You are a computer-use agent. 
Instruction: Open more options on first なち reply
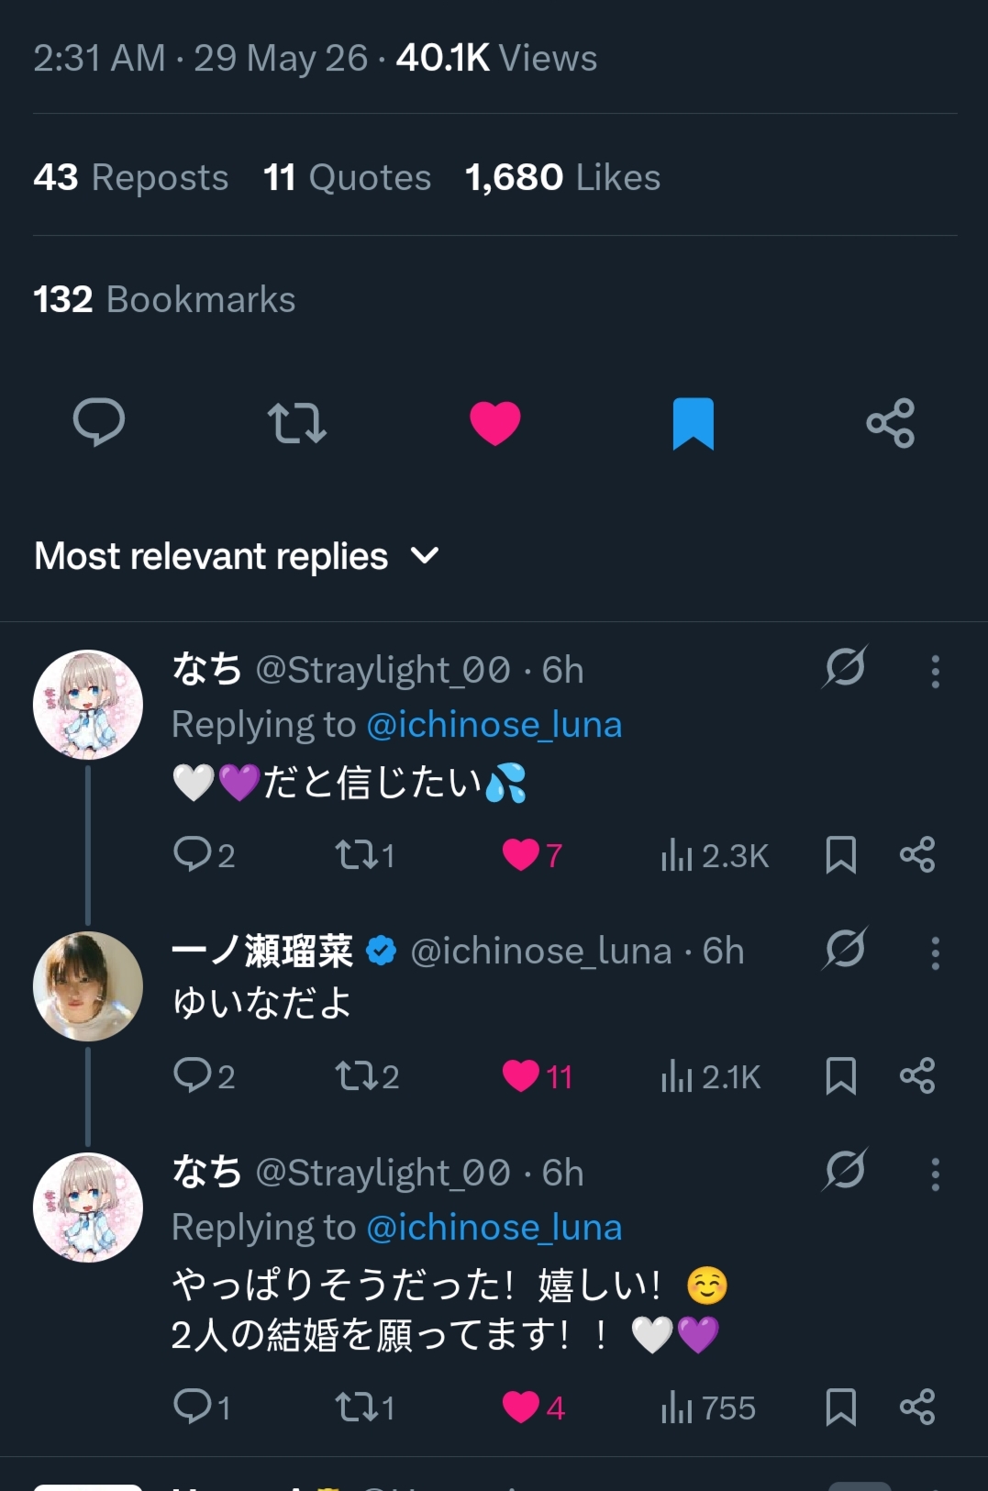pos(935,672)
